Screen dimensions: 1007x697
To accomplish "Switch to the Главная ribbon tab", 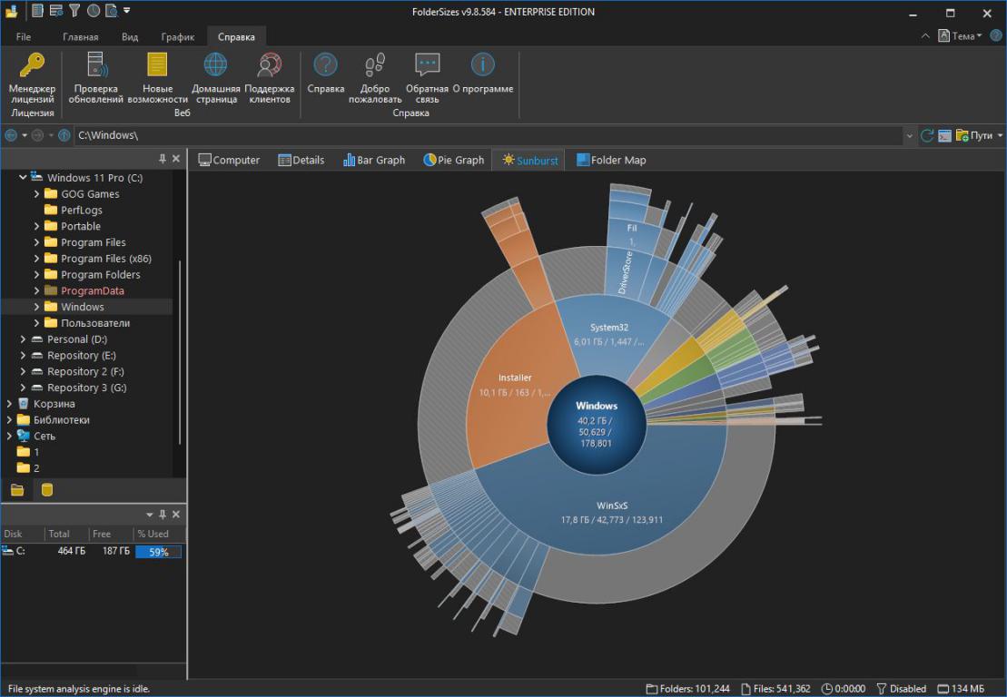I will pos(80,37).
